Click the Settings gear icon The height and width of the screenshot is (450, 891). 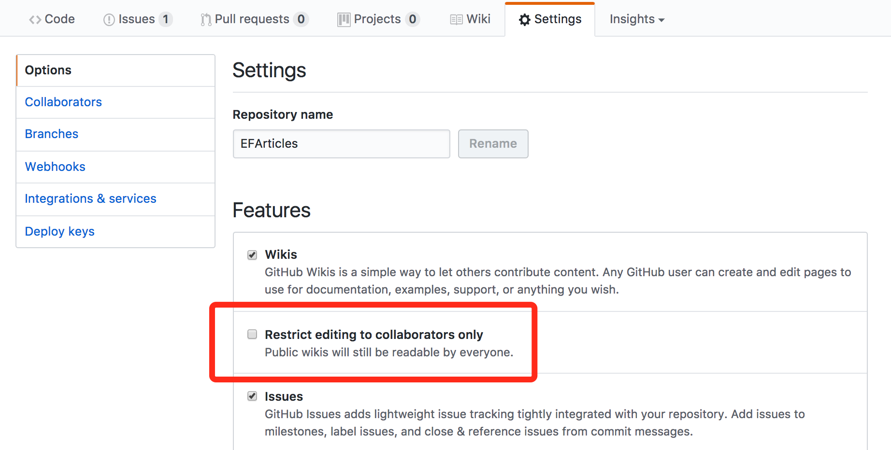click(x=525, y=19)
